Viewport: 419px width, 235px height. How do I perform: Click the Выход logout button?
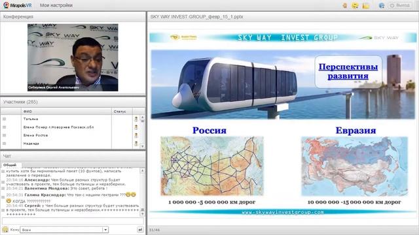[x=400, y=5]
